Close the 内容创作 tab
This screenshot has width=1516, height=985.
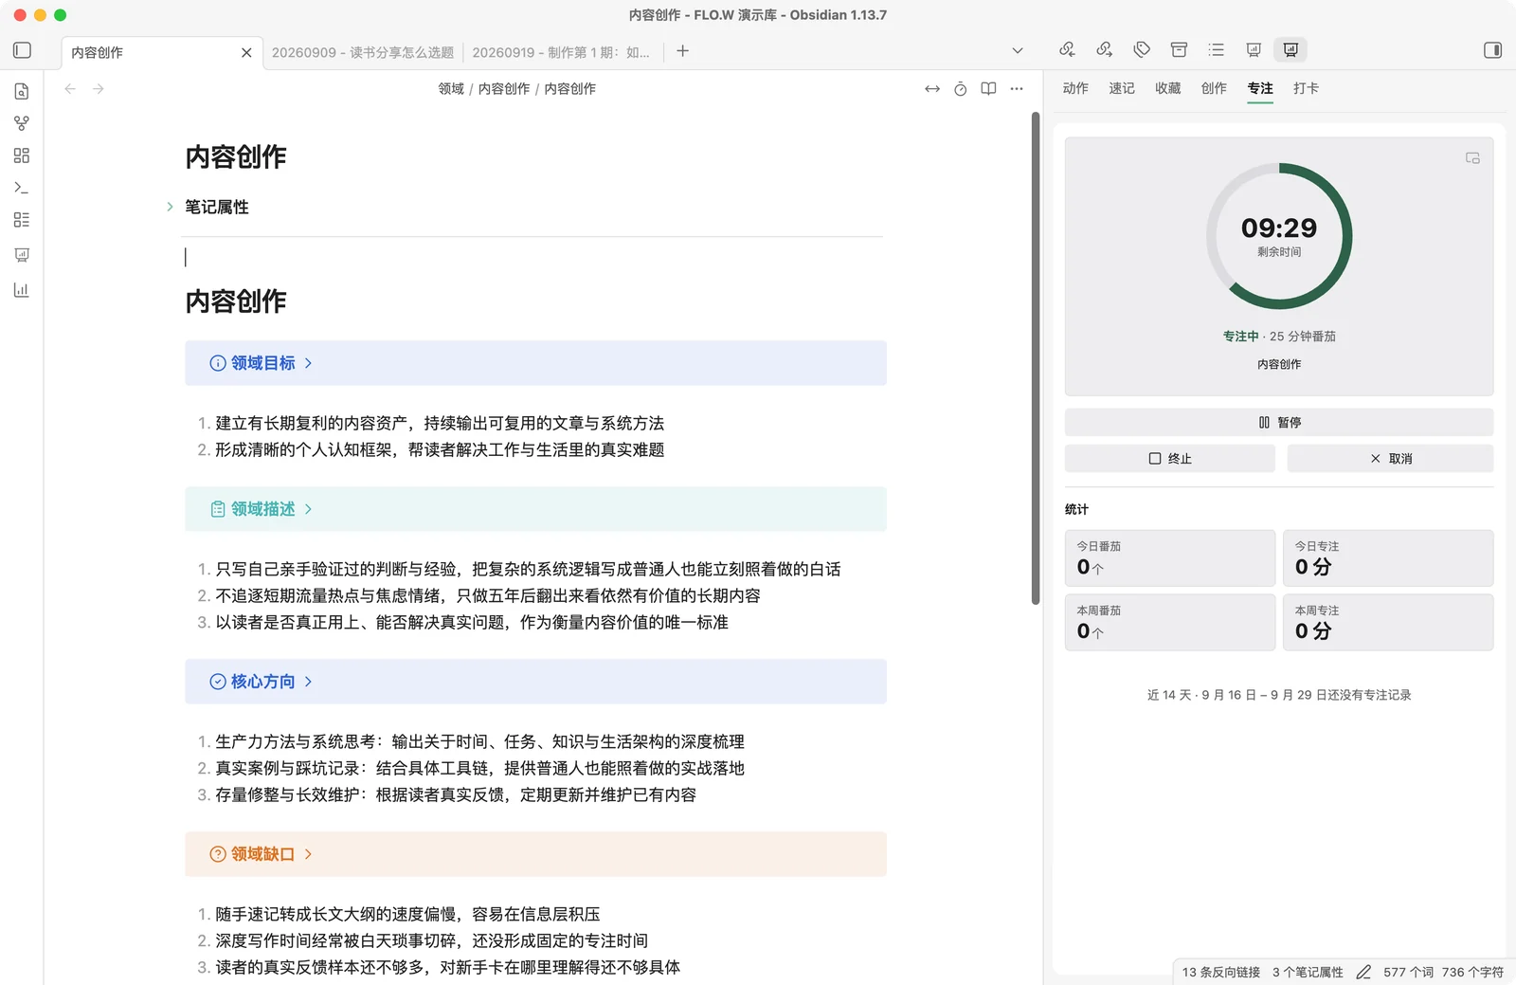point(246,52)
